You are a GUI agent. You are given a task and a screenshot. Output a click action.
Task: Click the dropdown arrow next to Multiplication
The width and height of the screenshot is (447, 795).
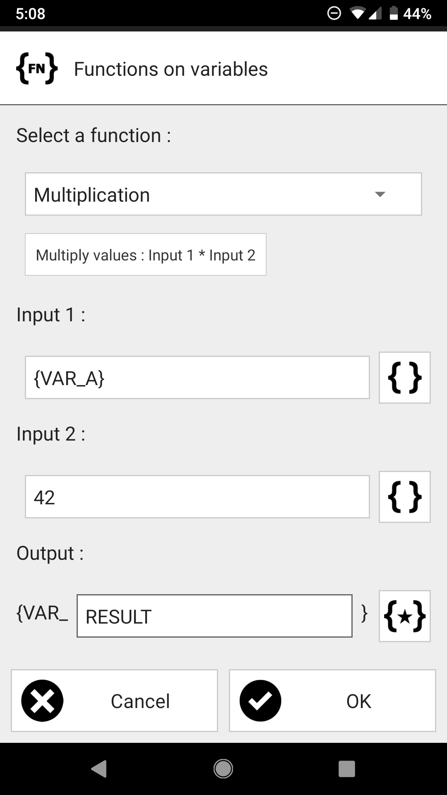tap(380, 194)
